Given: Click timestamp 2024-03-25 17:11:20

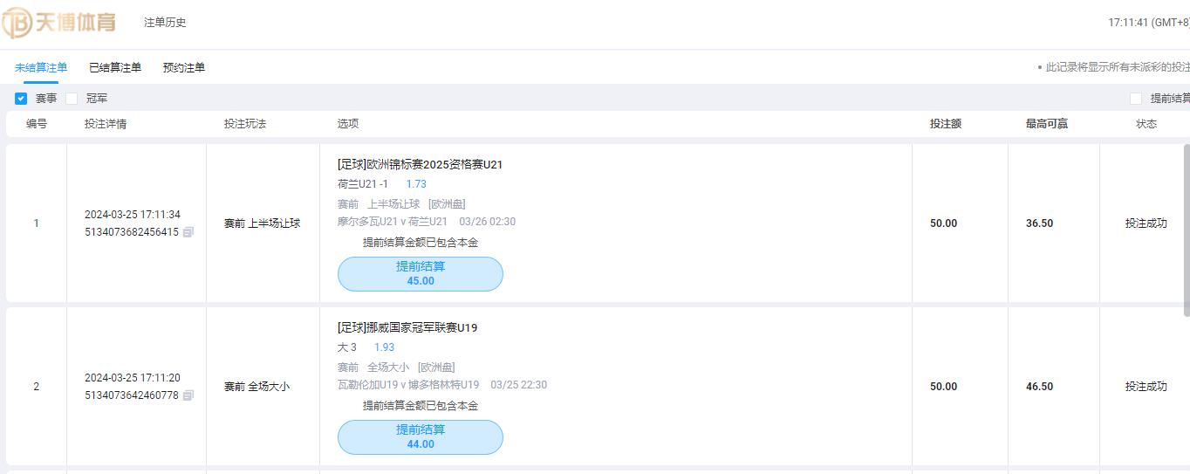Looking at the screenshot, I should click(133, 378).
